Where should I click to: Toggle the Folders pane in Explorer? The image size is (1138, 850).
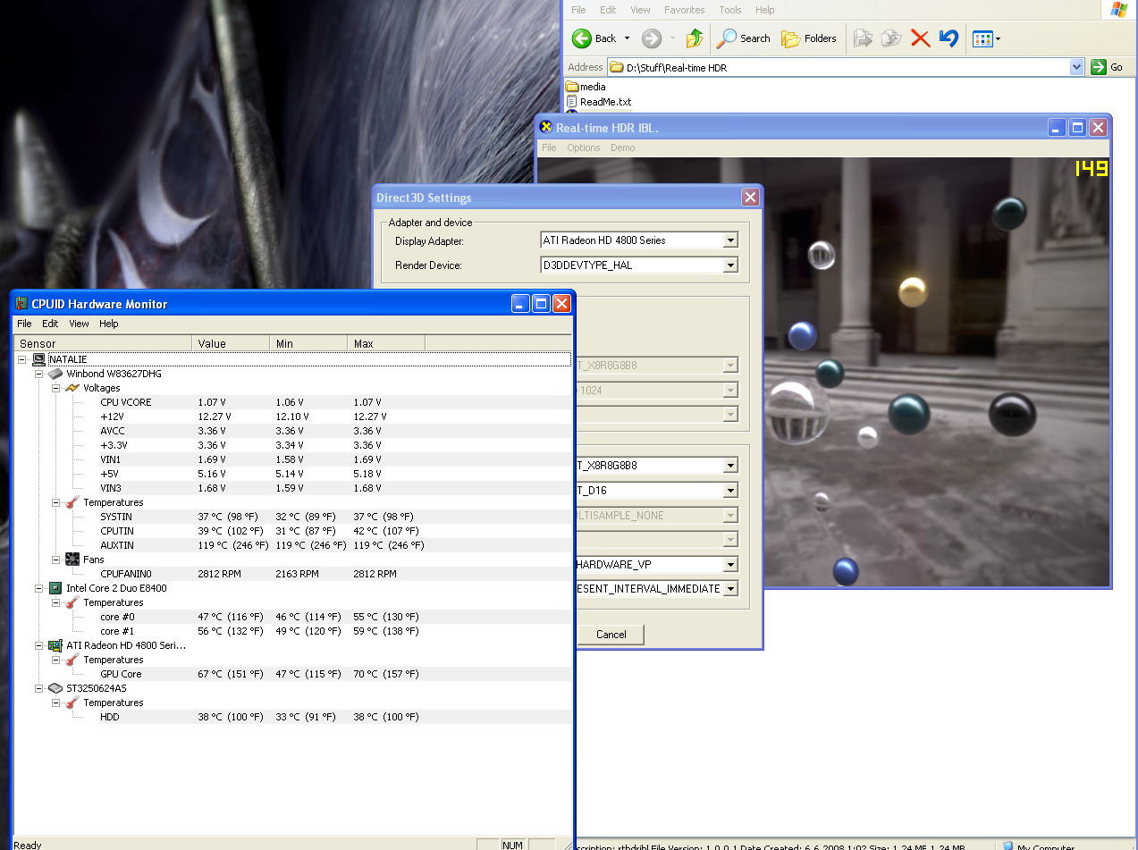809,38
